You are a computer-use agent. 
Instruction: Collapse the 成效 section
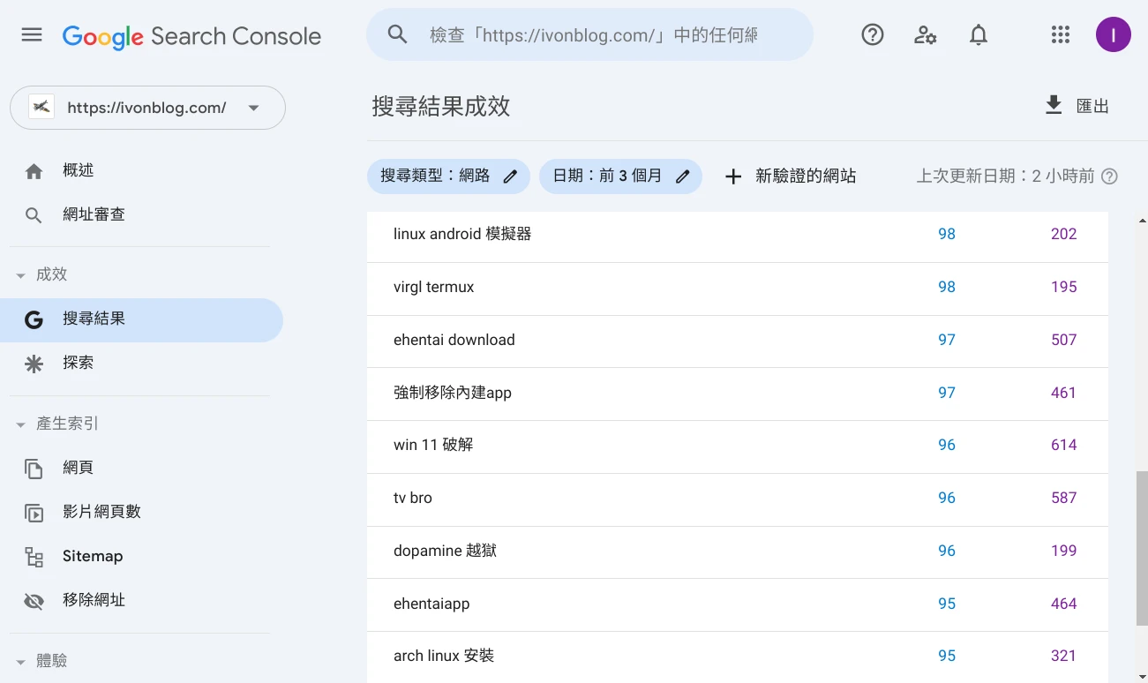pos(21,275)
